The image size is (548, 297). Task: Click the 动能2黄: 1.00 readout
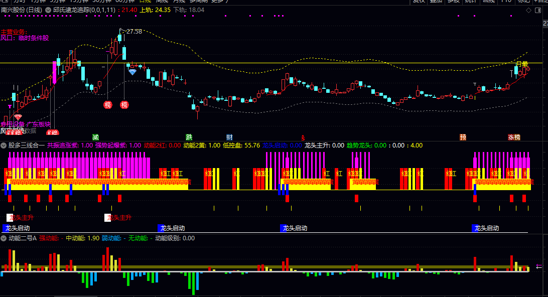[202, 145]
